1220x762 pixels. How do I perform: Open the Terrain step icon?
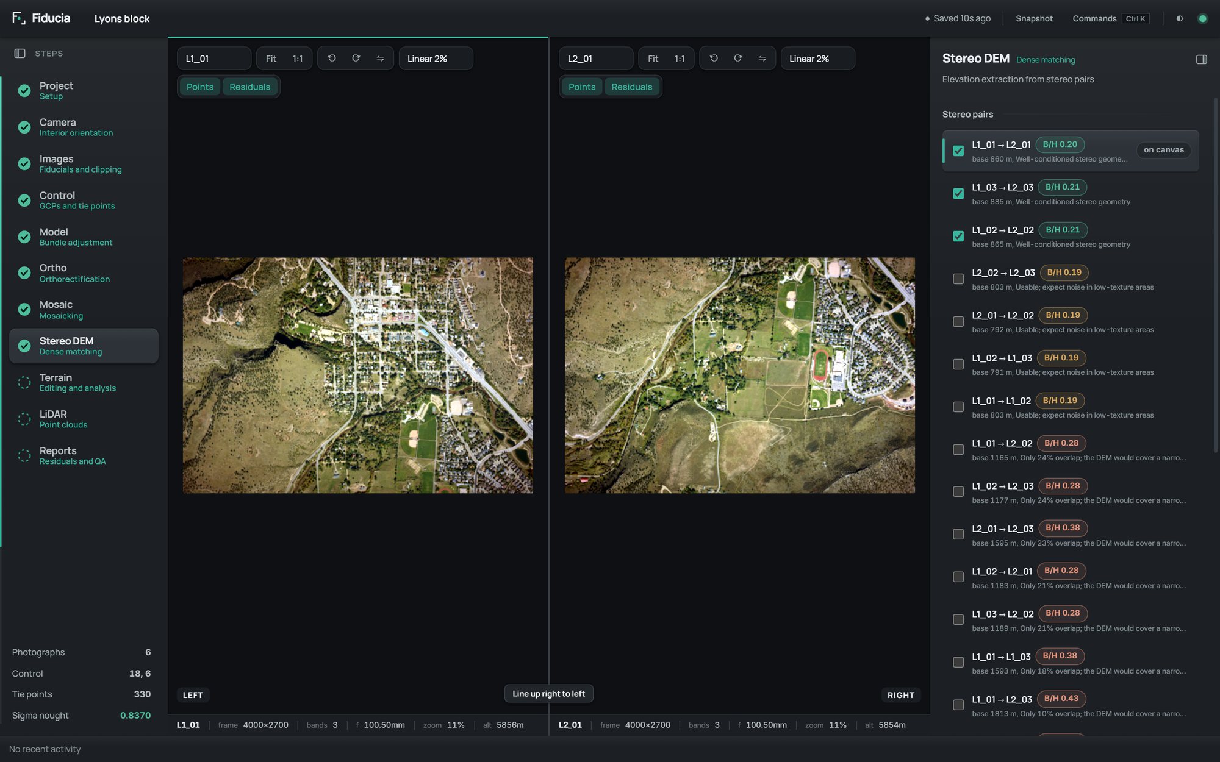[24, 383]
